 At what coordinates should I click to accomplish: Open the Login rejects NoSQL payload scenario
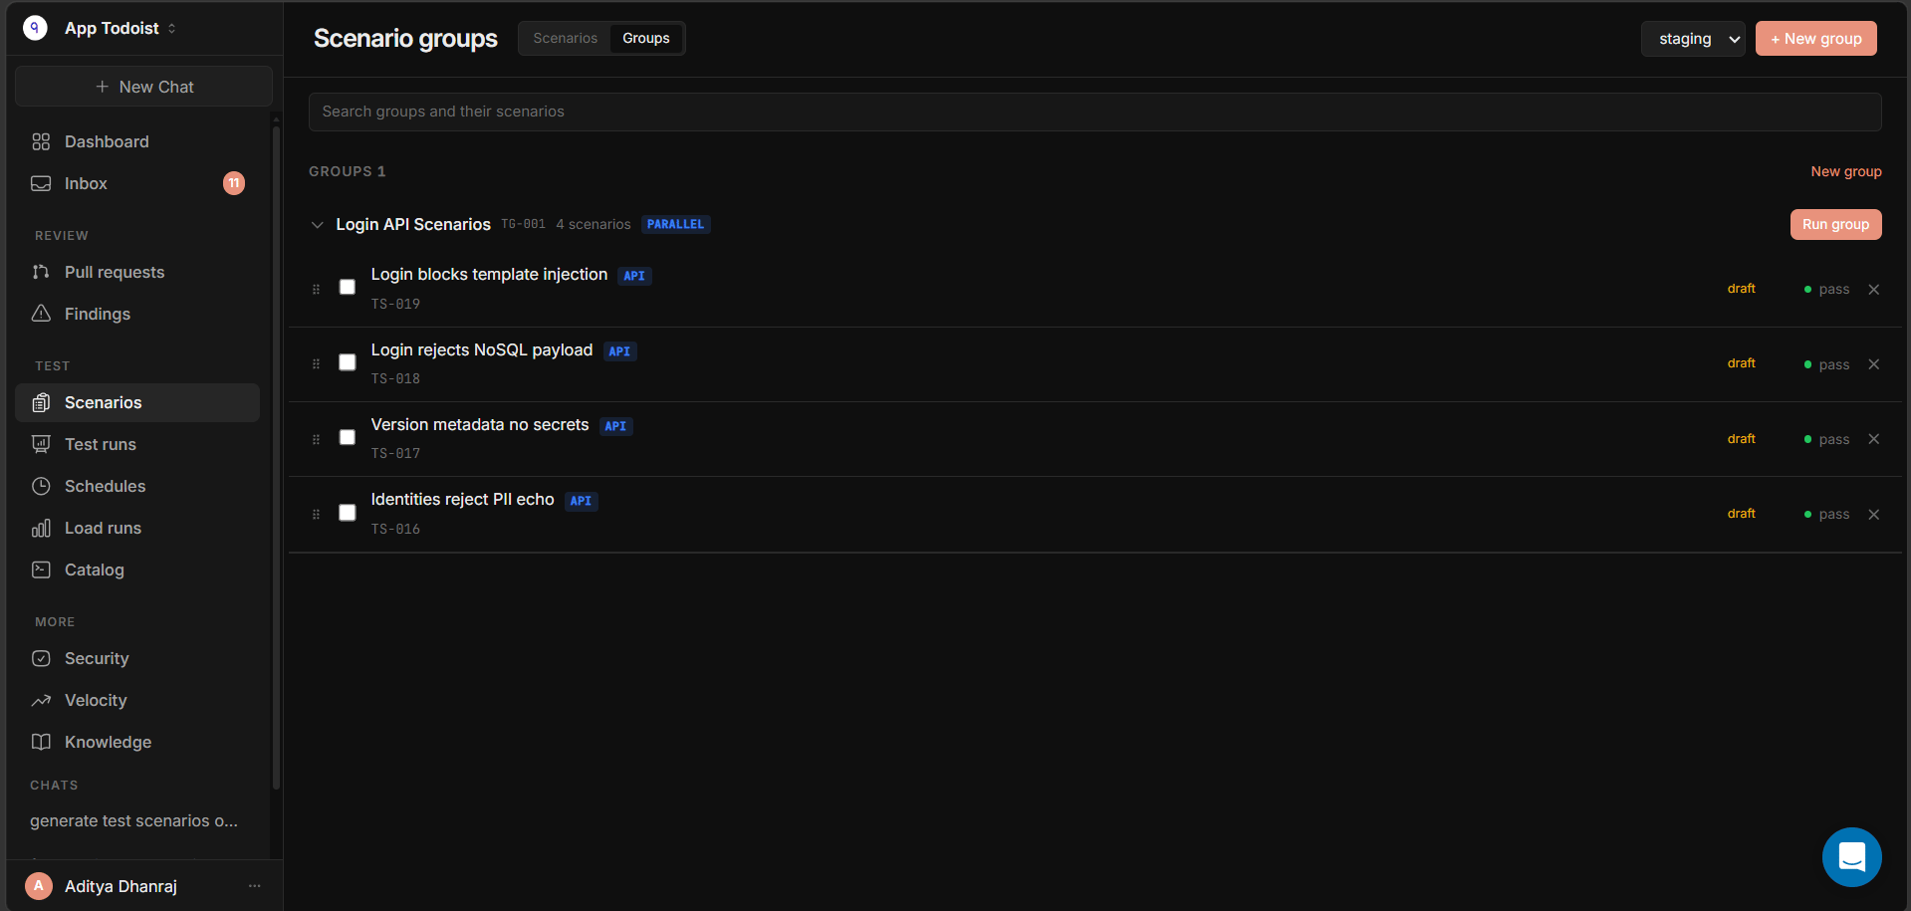[x=482, y=349]
